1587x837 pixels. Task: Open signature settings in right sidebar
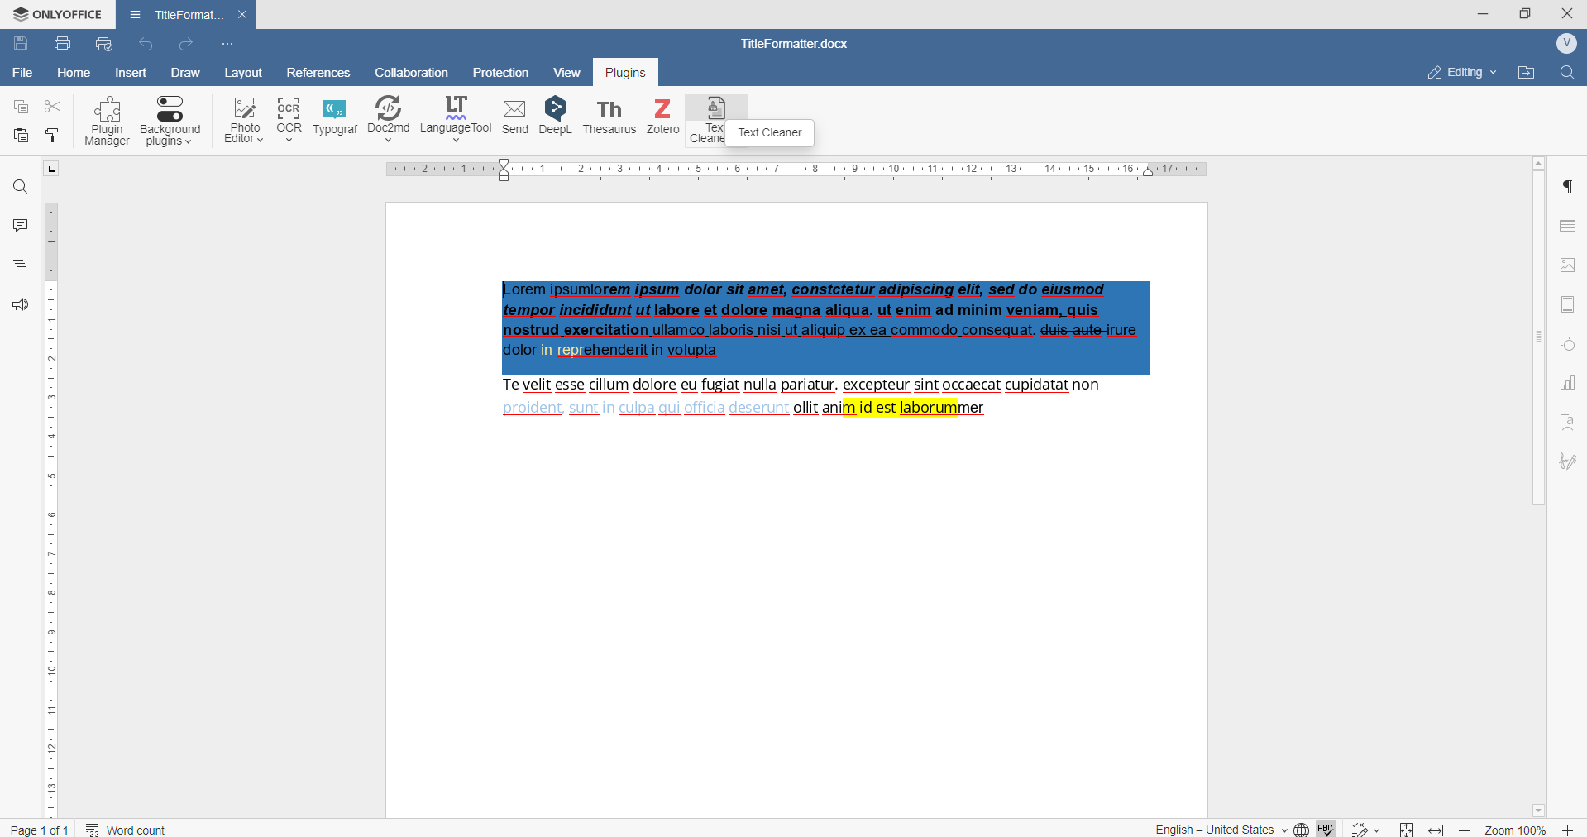point(1568,462)
